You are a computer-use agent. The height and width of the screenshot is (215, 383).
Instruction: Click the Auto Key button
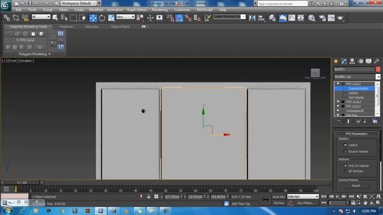279,196
